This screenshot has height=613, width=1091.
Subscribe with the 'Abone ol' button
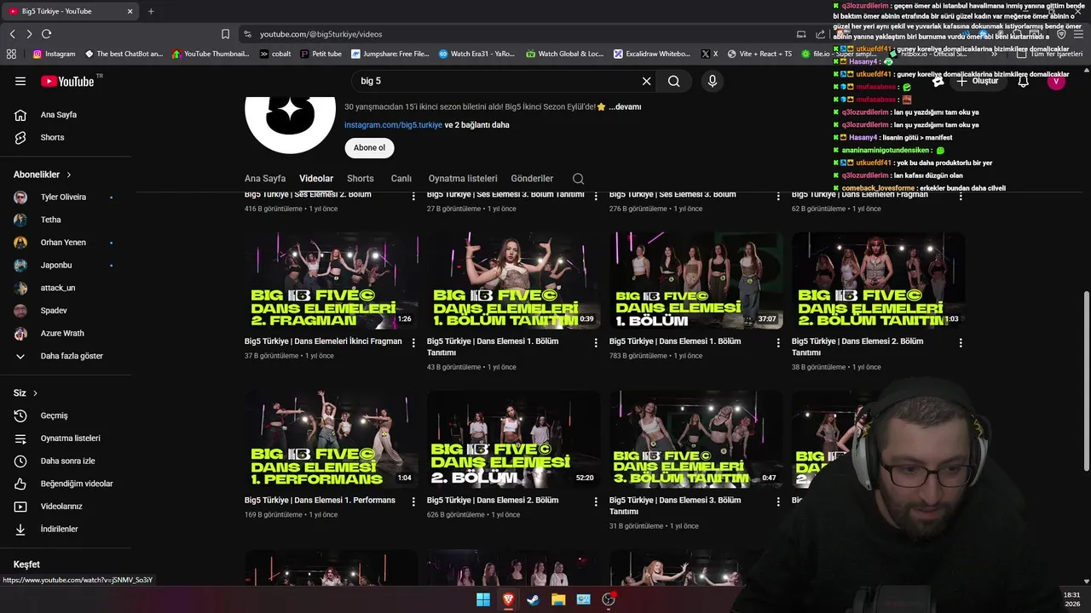pos(369,148)
